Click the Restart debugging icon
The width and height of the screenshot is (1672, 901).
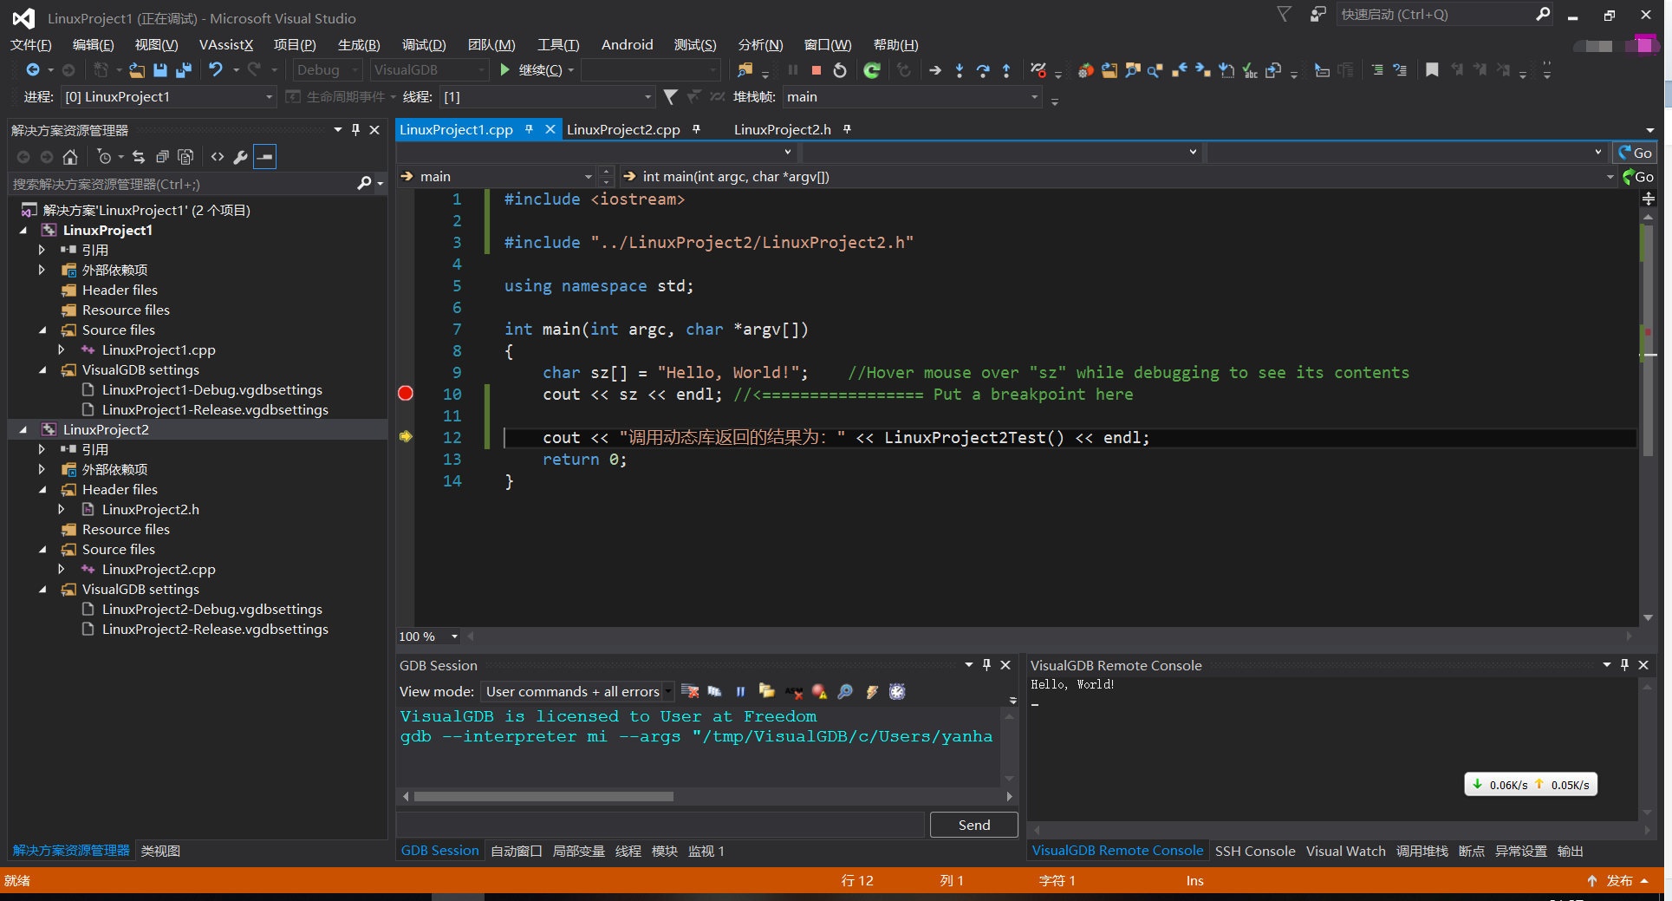839,70
